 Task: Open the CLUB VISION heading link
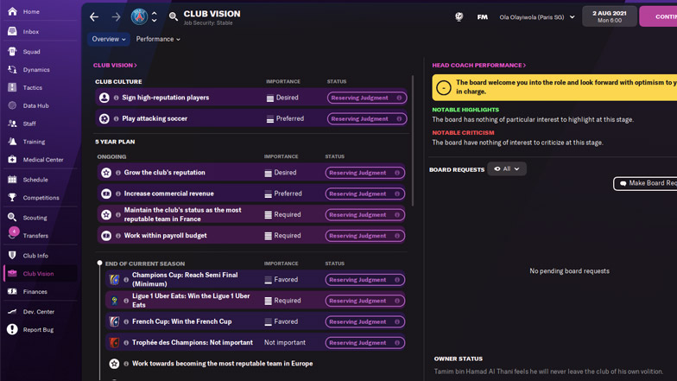115,66
